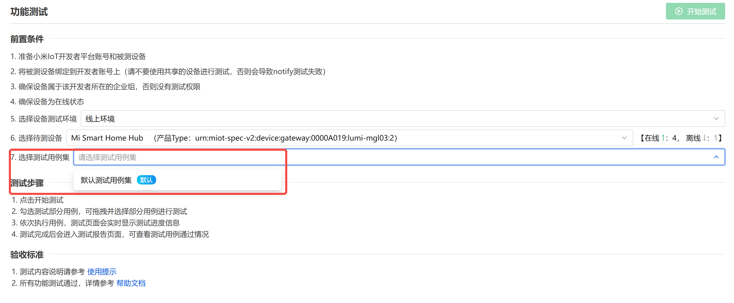The image size is (734, 303).
Task: Click the label 7. 选择测试用例集
Action: pyautogui.click(x=40, y=157)
